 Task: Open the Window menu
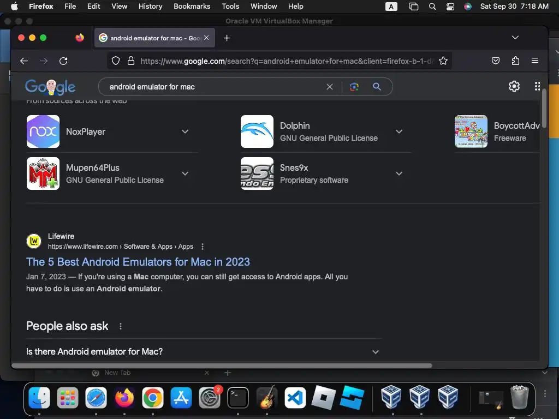pos(264,6)
